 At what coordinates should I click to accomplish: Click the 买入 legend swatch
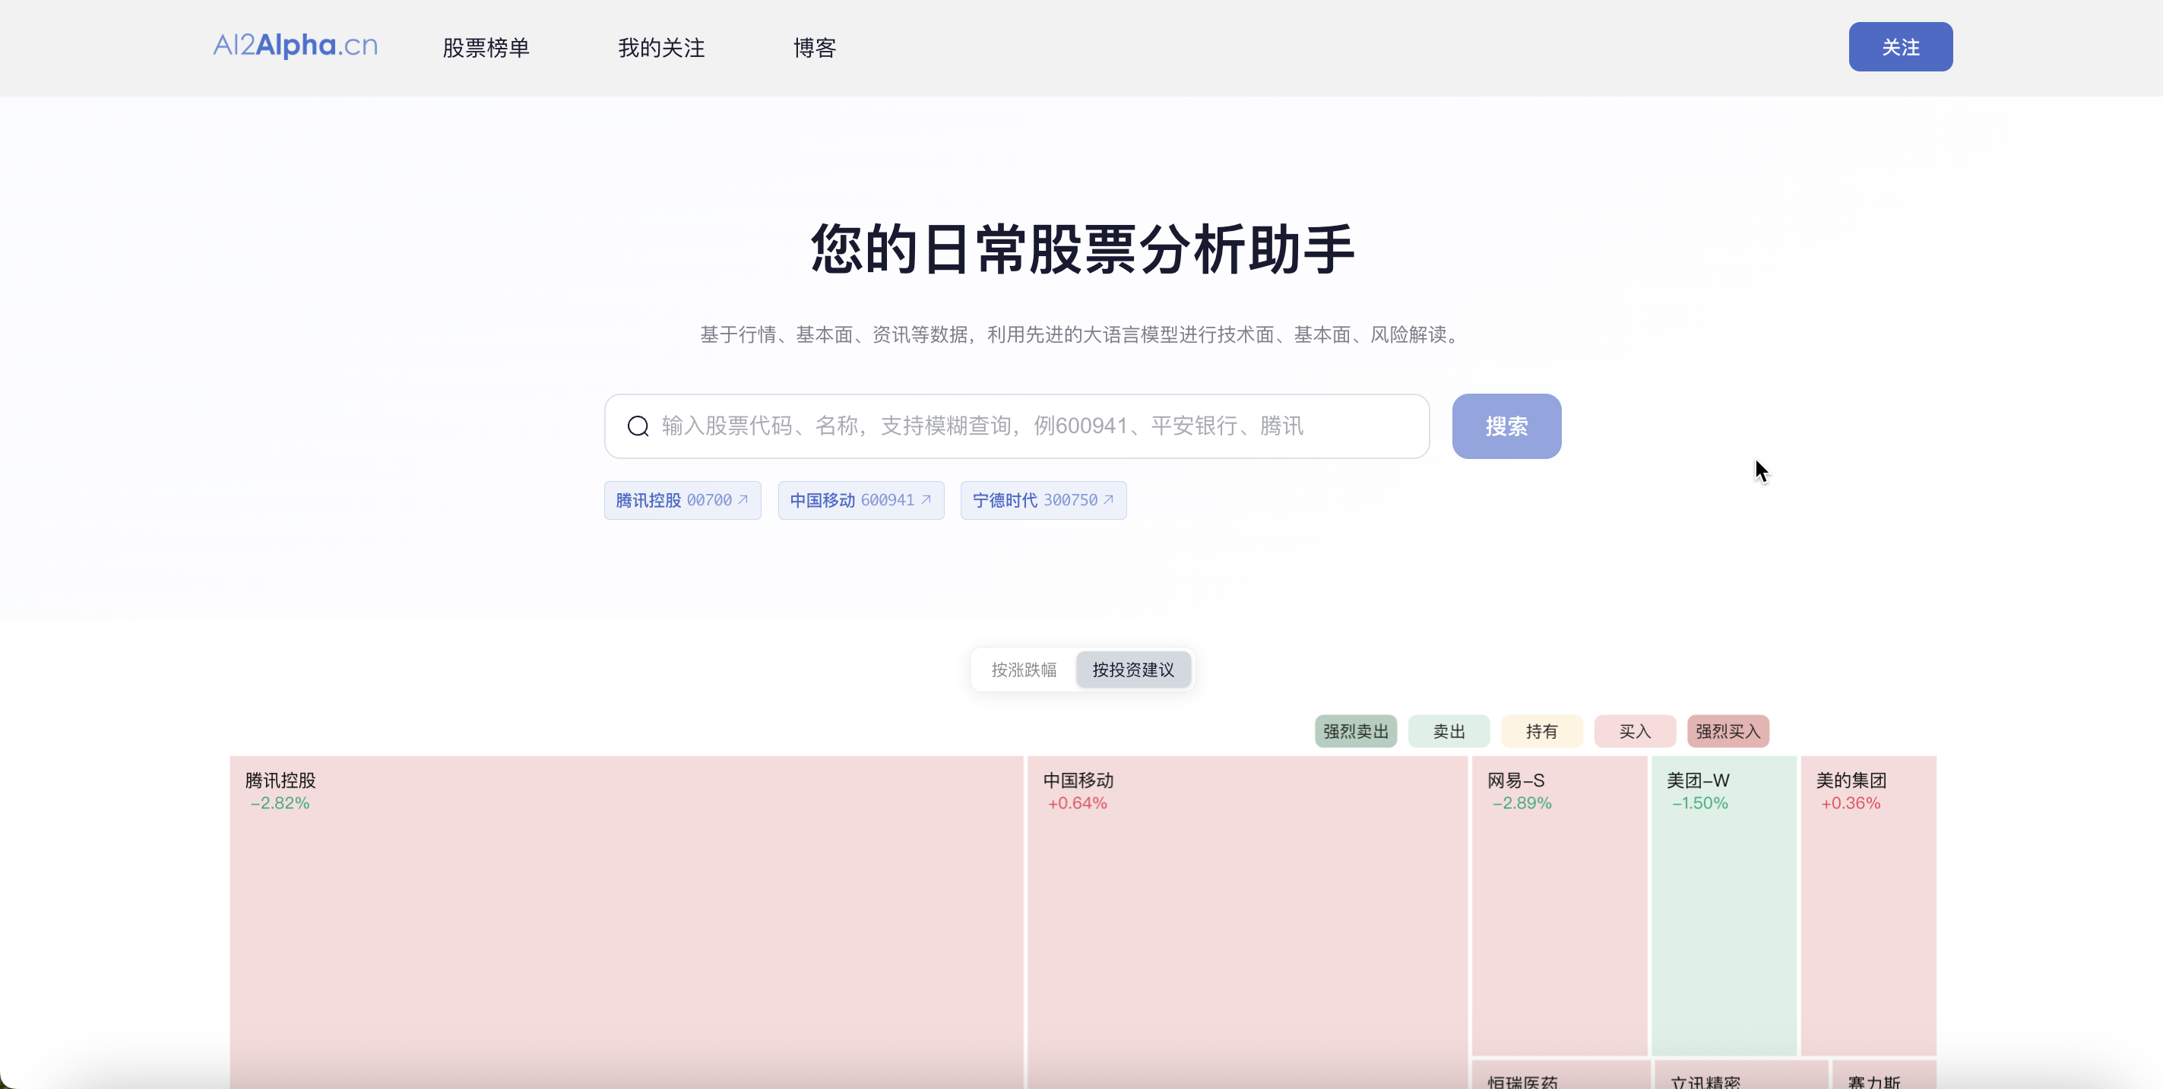pos(1634,731)
